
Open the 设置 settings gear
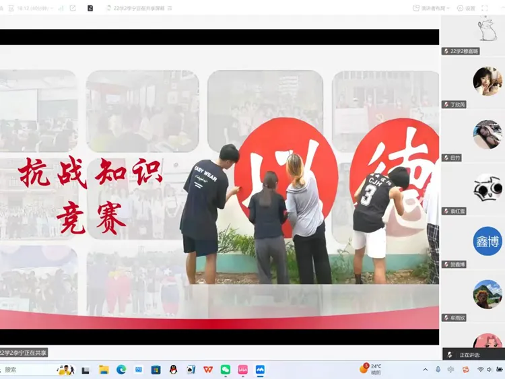[x=466, y=8]
